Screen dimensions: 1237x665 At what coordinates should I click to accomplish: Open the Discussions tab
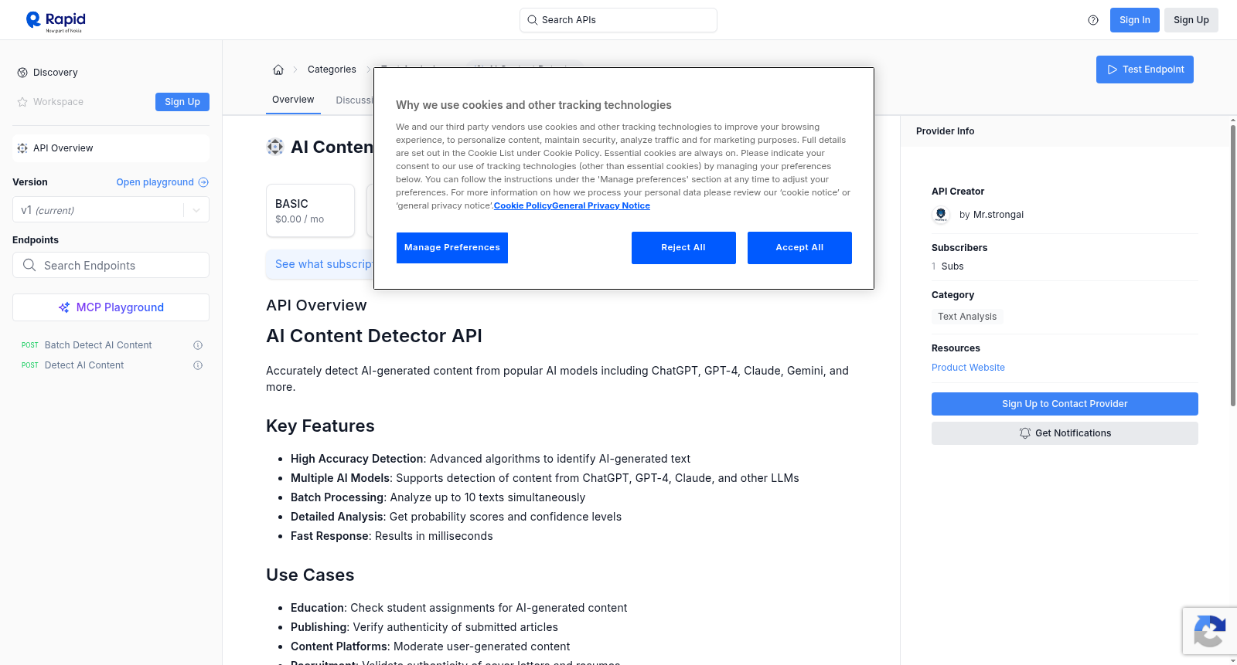click(x=354, y=100)
